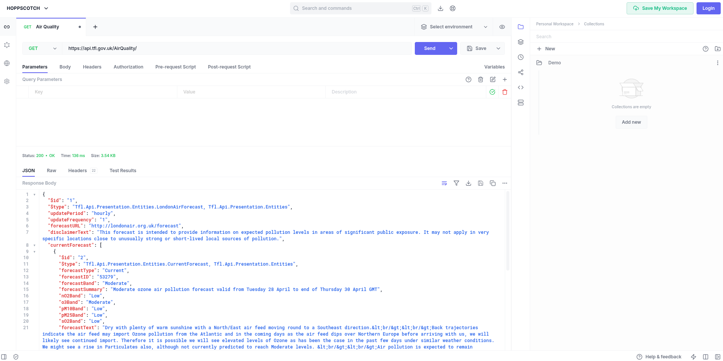723x361 pixels.
Task: Open the Send button options arrow
Action: coord(451,48)
